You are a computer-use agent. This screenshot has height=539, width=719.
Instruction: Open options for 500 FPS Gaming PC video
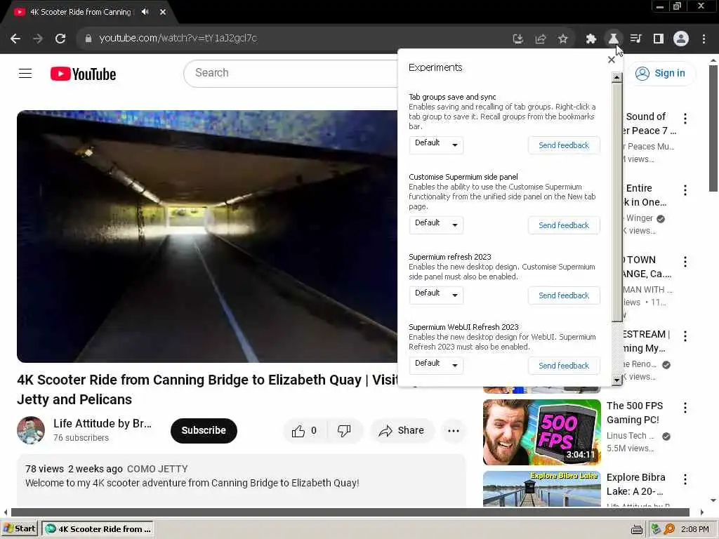[685, 408]
